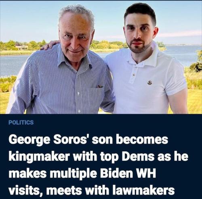Viewport: 202px width, 199px height.
Task: Open the POLITICS category link
Action: [x=21, y=122]
